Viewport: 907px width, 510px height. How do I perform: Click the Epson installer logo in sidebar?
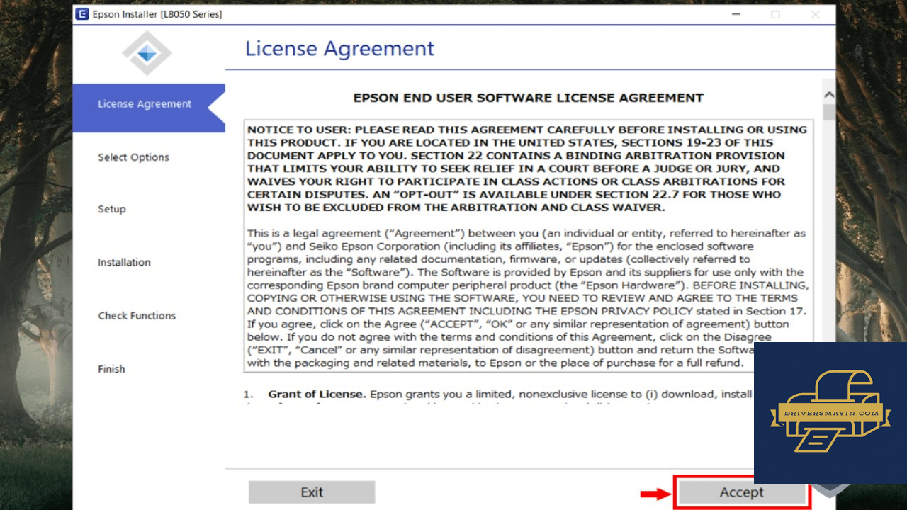click(147, 53)
